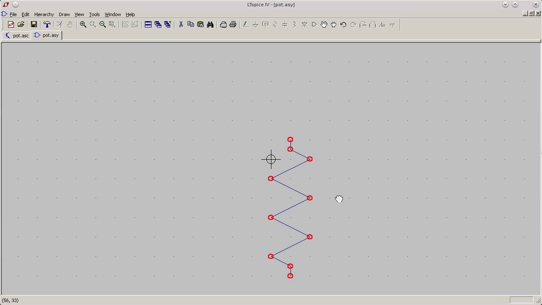Cascade the windows using the toolbar icon
The height and width of the screenshot is (305, 542).
pos(158,25)
